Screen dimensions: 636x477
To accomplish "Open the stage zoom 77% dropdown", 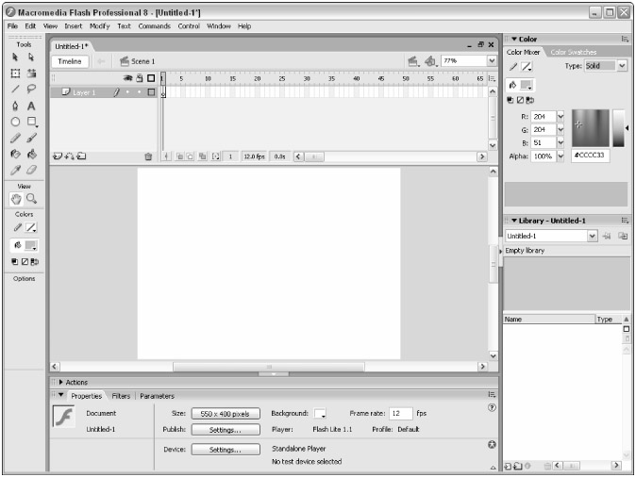I will [x=492, y=60].
